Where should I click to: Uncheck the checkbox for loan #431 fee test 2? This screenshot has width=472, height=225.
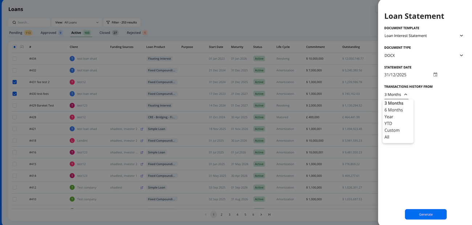click(15, 82)
